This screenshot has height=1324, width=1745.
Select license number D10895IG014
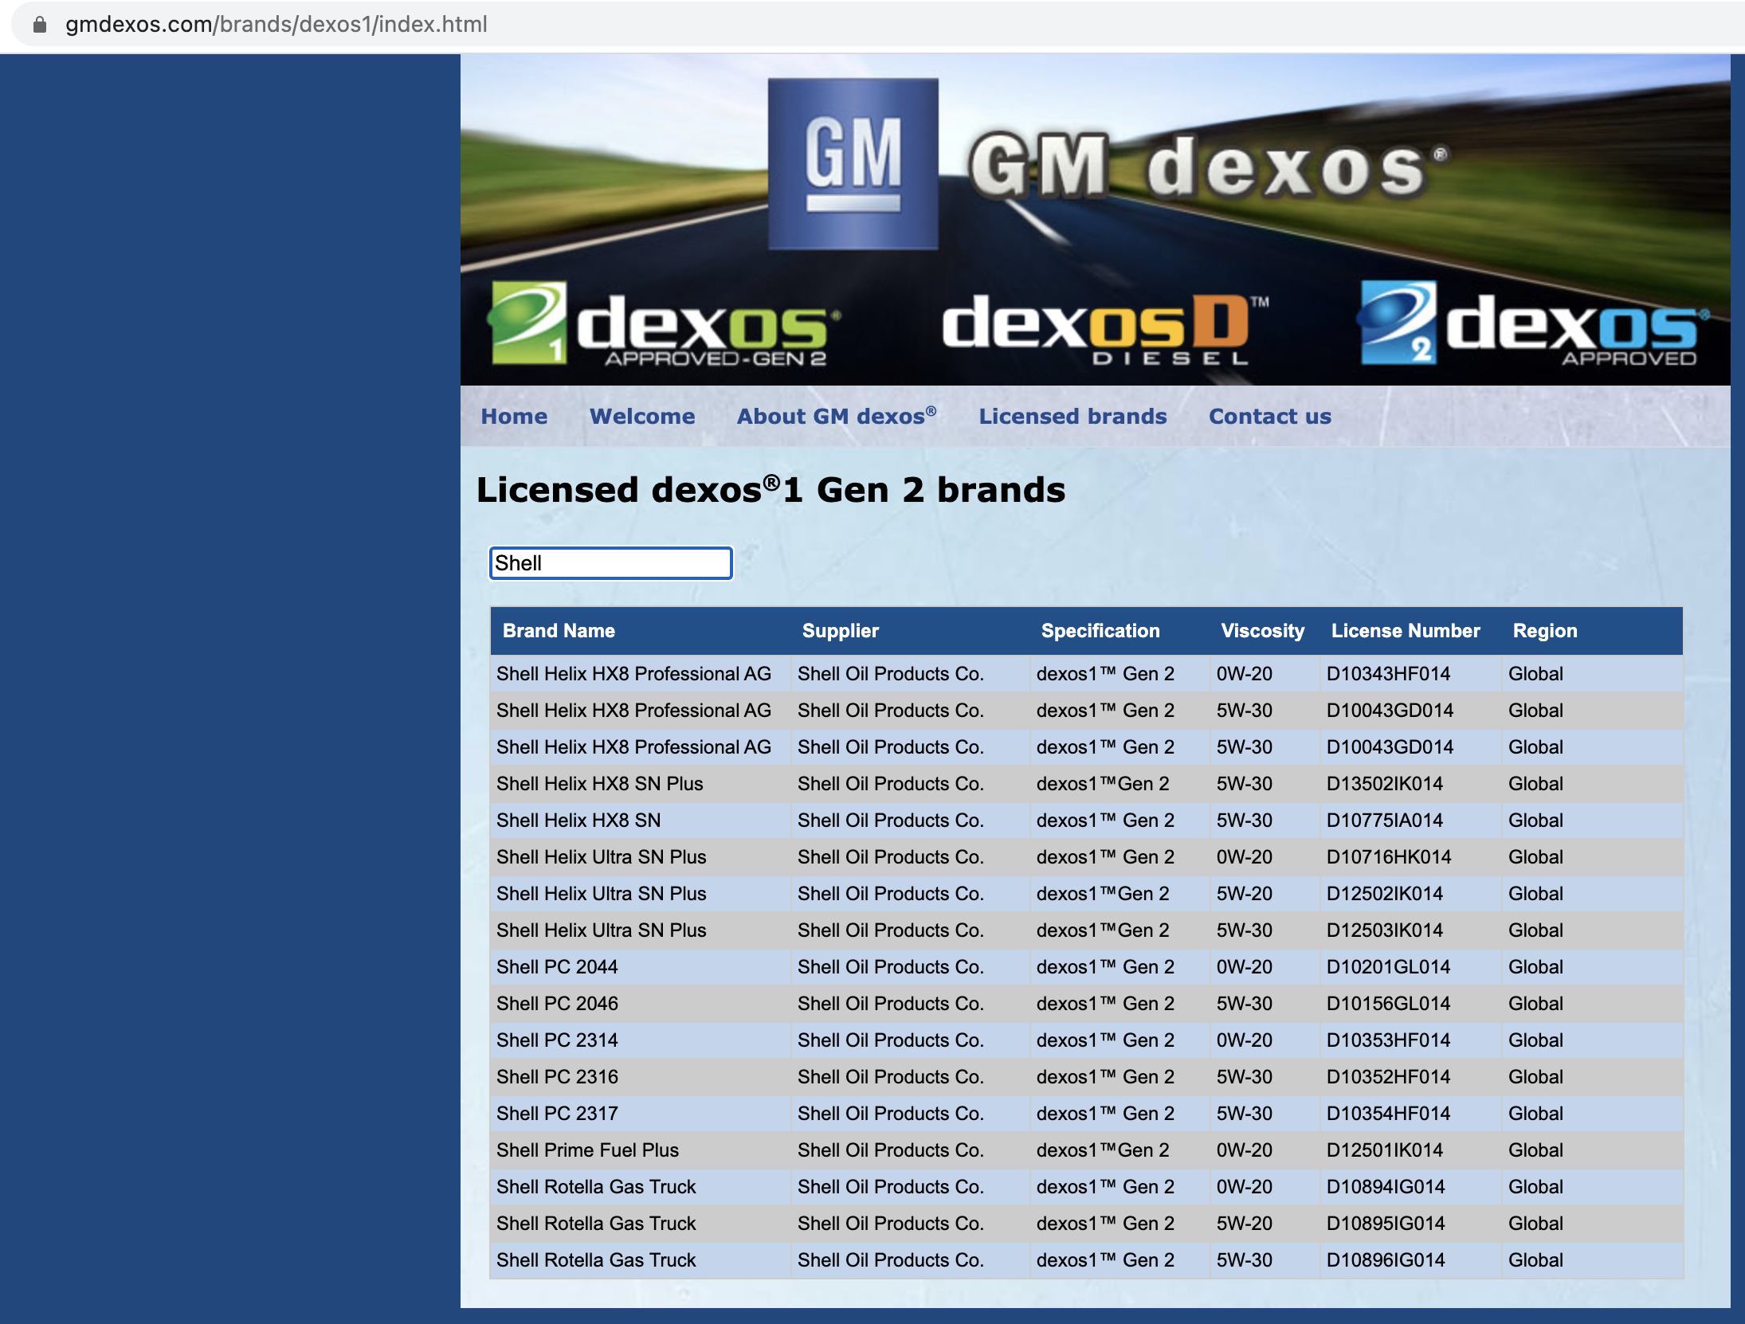[x=1386, y=1224]
